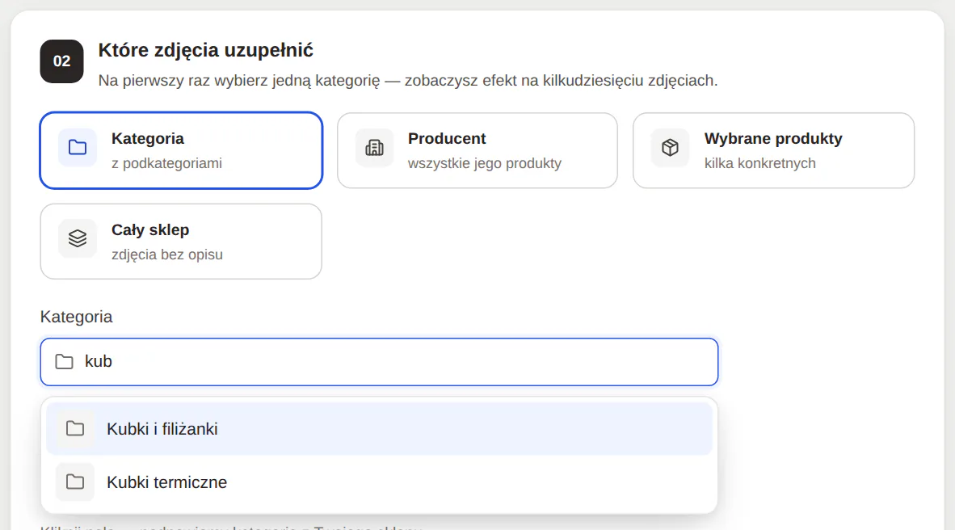The image size is (955, 530).
Task: Click the folder icon in Kategoria card
Action: [x=78, y=147]
